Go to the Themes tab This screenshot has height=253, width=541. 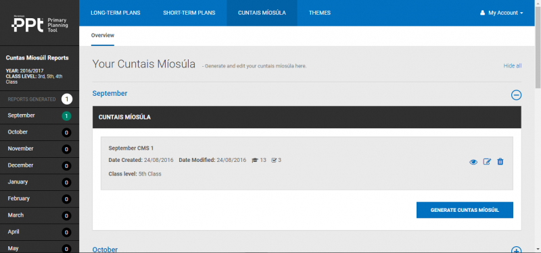coord(320,13)
